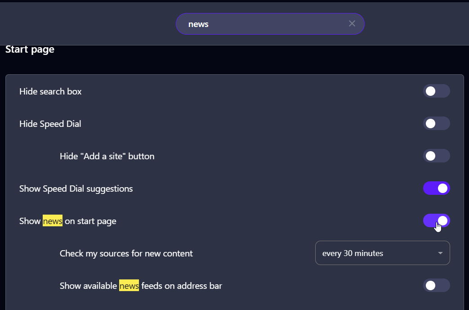Open the "every 30 minutes" interval dropdown
Screen dimensions: 469x310
click(x=382, y=253)
